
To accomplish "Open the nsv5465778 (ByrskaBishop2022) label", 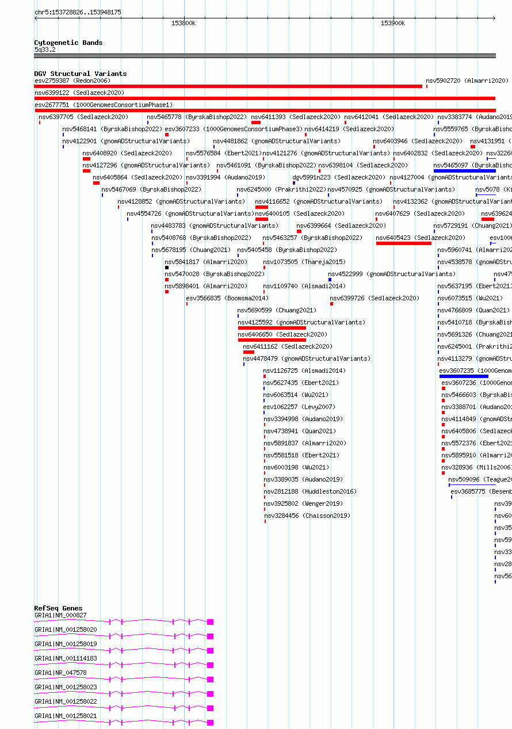I will tap(197, 117).
